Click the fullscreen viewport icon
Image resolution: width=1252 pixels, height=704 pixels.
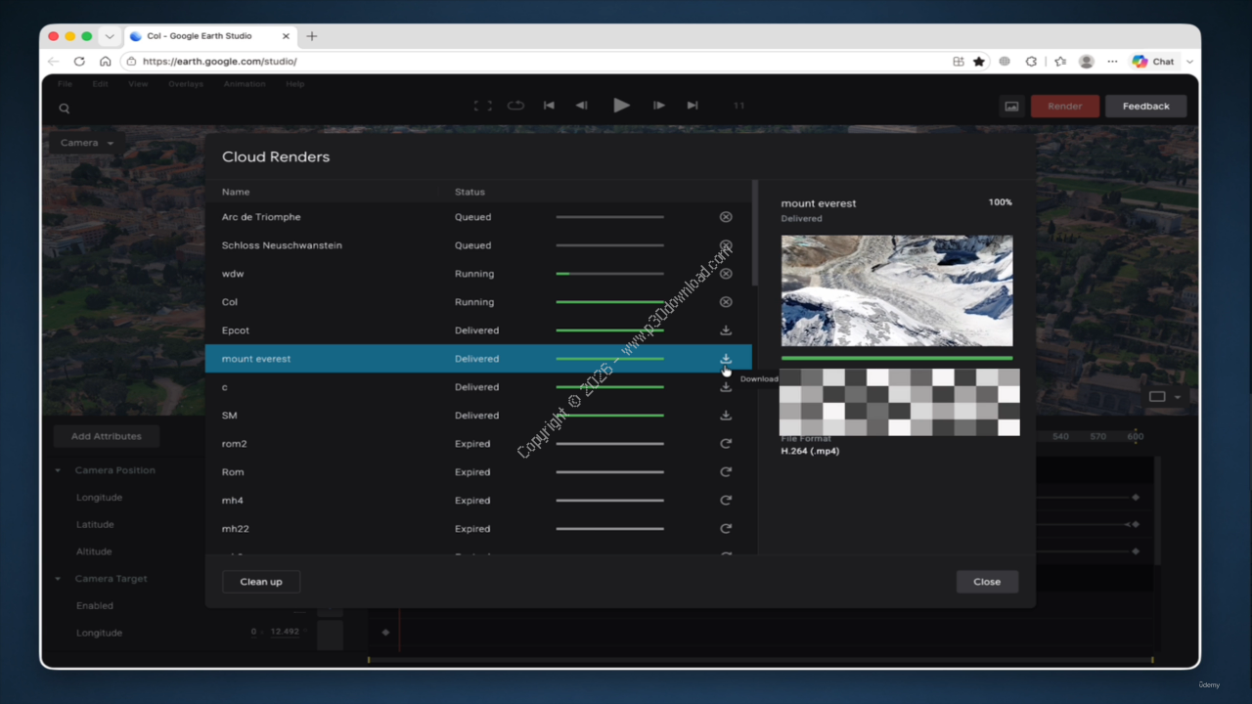(482, 106)
